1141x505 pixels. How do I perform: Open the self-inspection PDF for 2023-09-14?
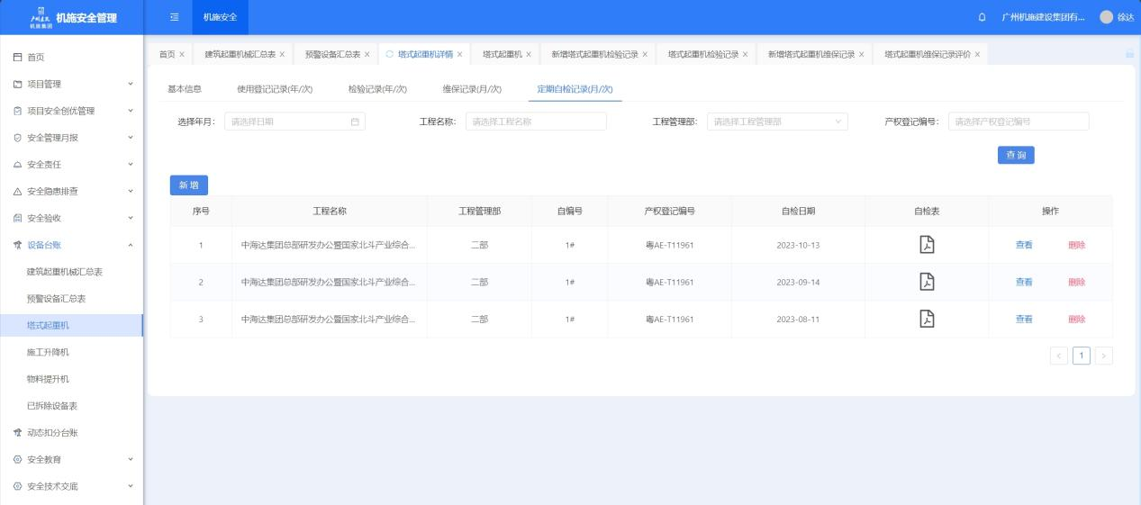coord(927,282)
